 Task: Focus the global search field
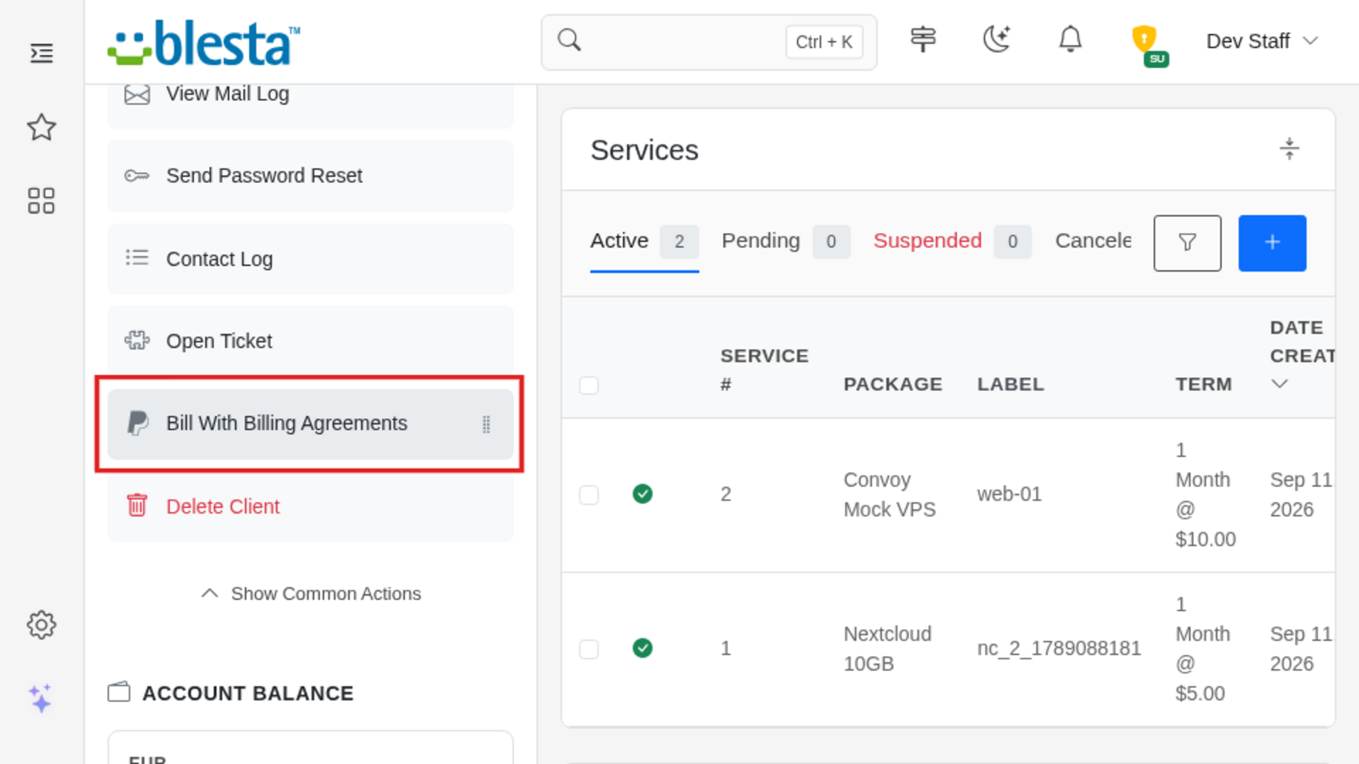(x=709, y=42)
